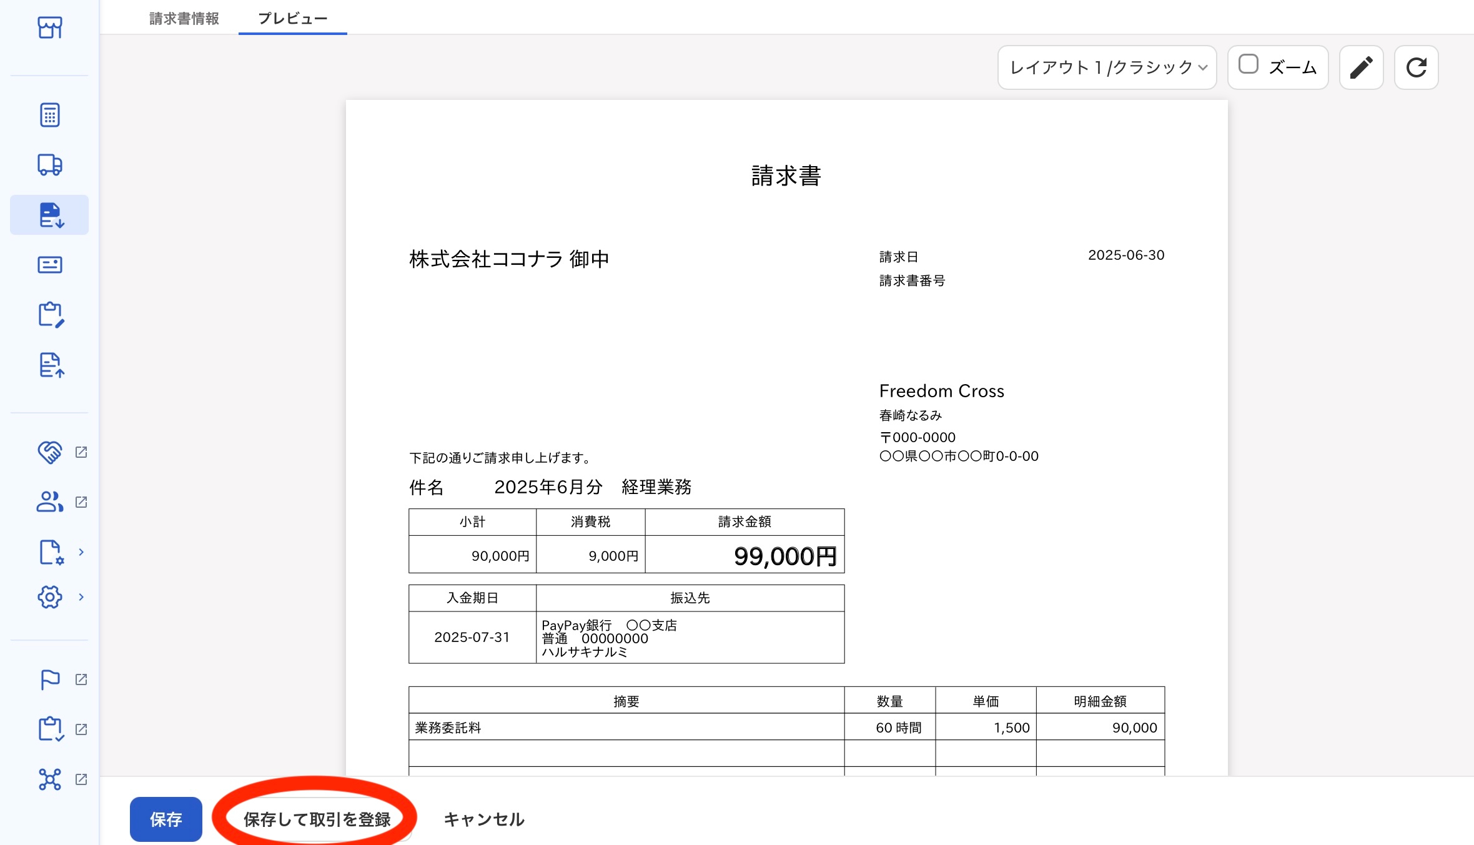This screenshot has width=1474, height=845.
Task: Click the pencil edit button
Action: tap(1361, 67)
